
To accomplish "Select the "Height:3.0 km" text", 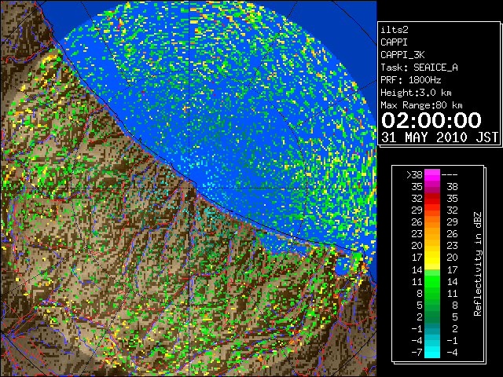I will [416, 93].
